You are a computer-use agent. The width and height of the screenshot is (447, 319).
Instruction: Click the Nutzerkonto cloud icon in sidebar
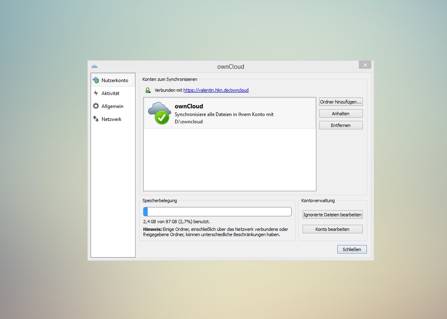[96, 80]
